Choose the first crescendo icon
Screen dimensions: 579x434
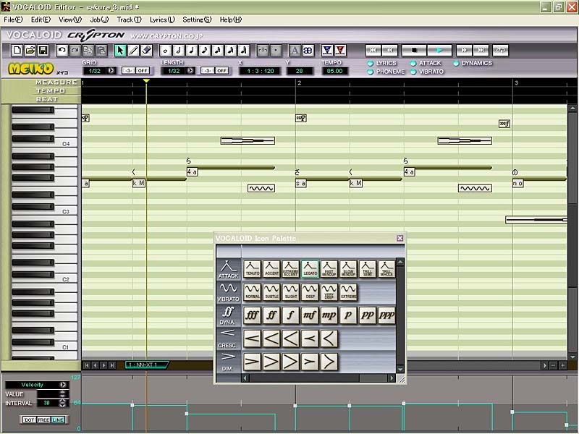253,339
